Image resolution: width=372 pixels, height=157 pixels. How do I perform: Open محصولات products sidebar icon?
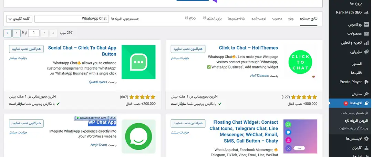366,33
